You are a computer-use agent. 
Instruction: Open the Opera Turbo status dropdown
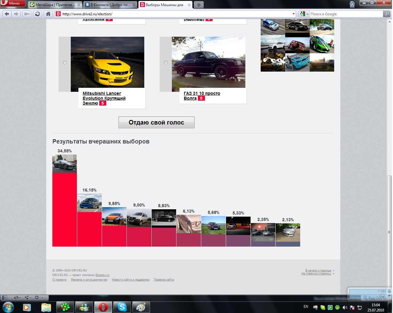(39, 297)
